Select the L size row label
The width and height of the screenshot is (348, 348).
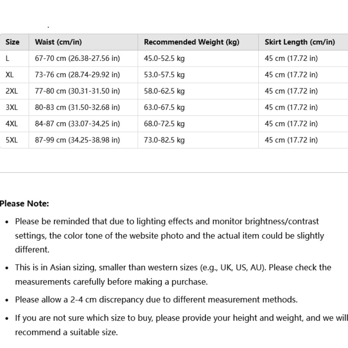[x=7, y=58]
